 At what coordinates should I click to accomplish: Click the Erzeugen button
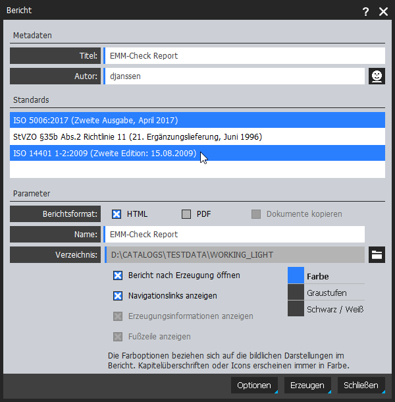pyautogui.click(x=307, y=385)
